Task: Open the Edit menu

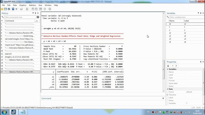Action: (9, 5)
